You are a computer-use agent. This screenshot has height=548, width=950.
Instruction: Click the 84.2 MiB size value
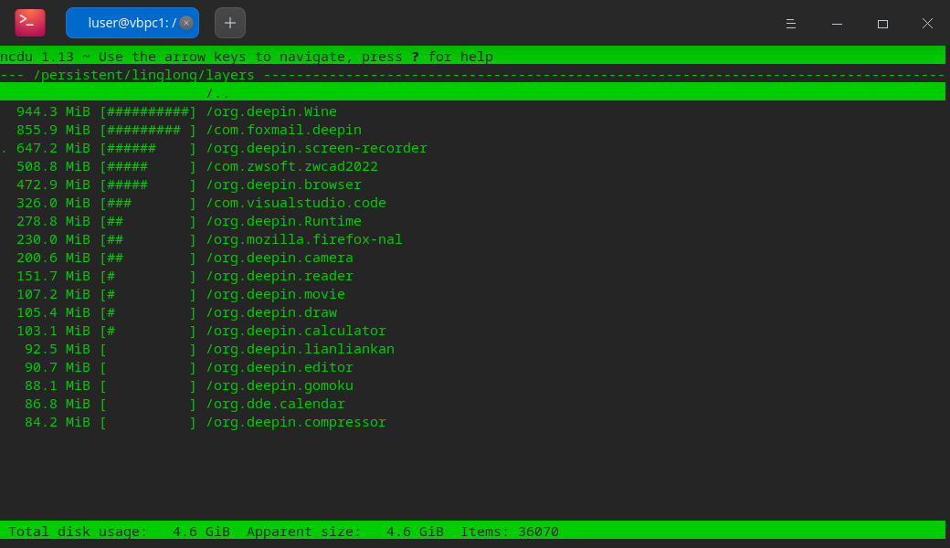click(58, 422)
